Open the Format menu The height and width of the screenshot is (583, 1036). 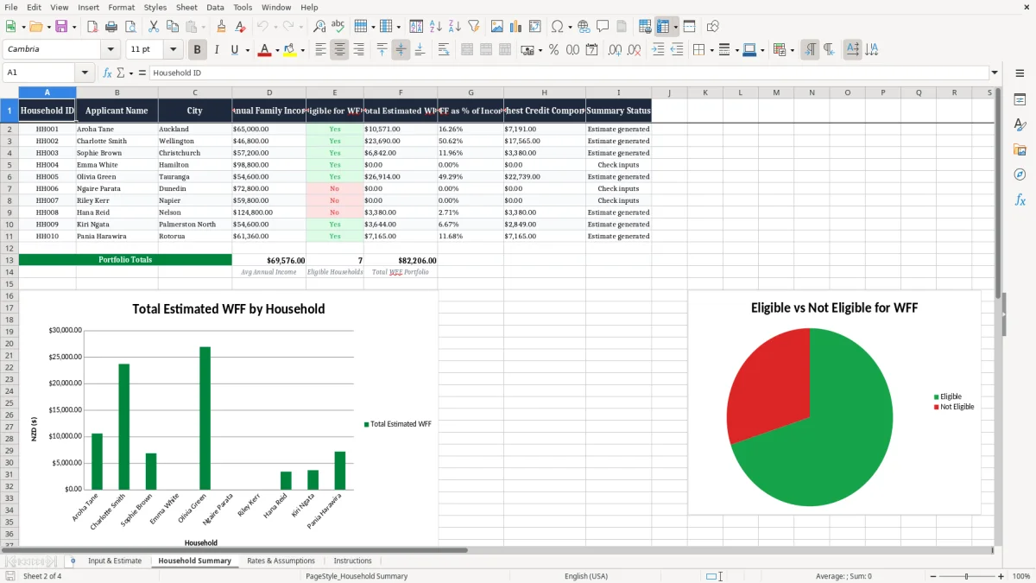point(121,7)
